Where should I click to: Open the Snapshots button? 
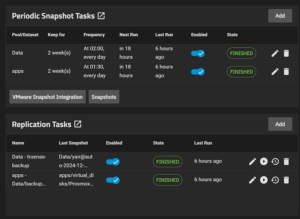point(104,97)
